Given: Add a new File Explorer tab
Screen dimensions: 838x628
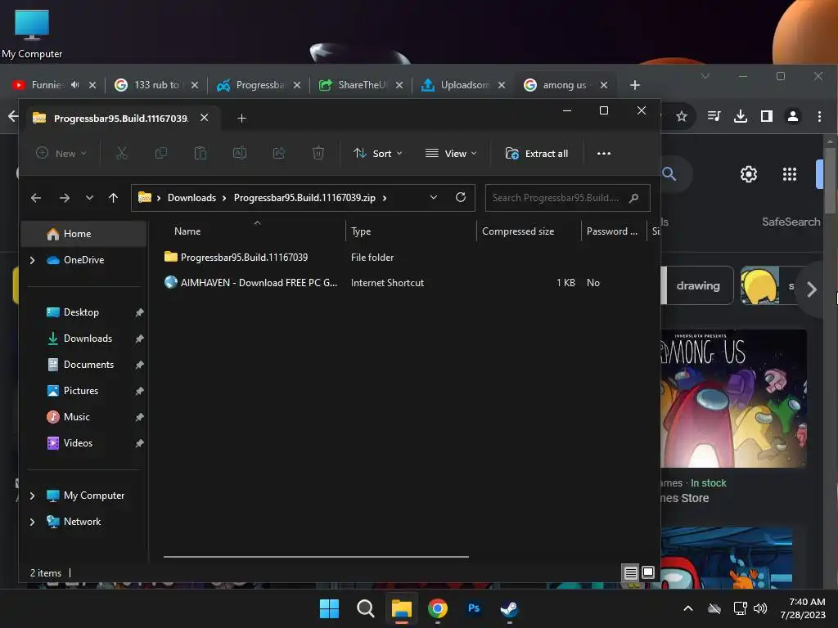Looking at the screenshot, I should (x=241, y=118).
